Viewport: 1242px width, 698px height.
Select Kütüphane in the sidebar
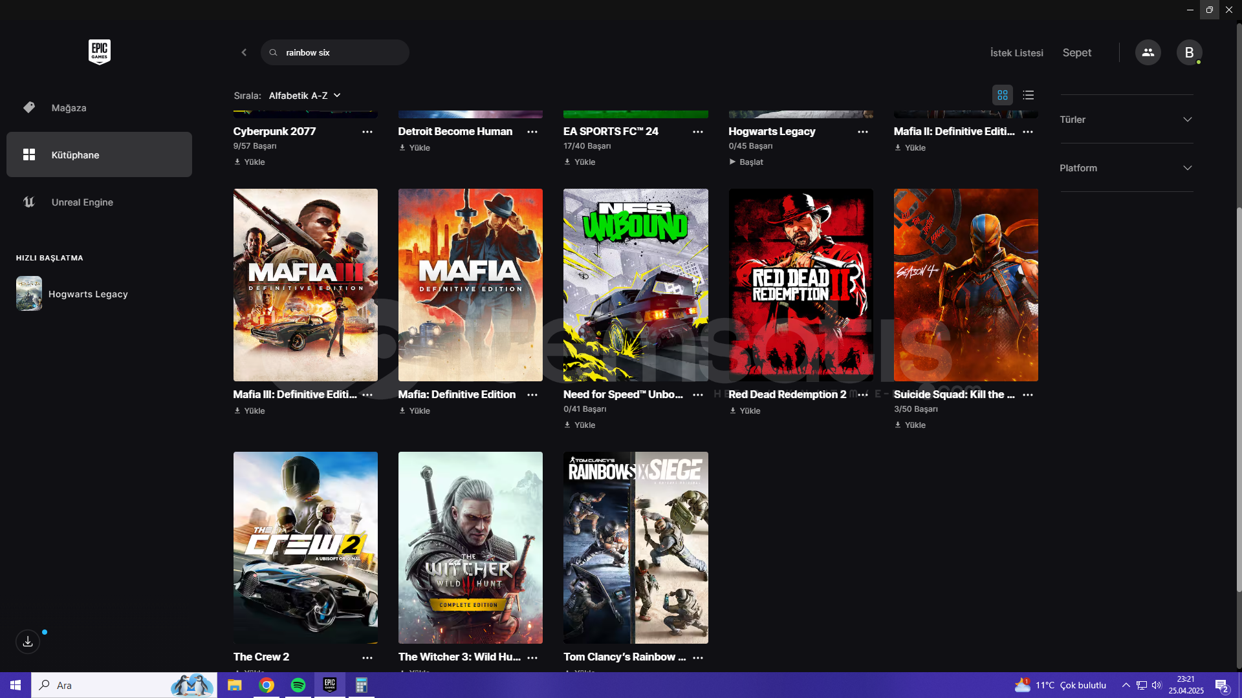click(99, 154)
